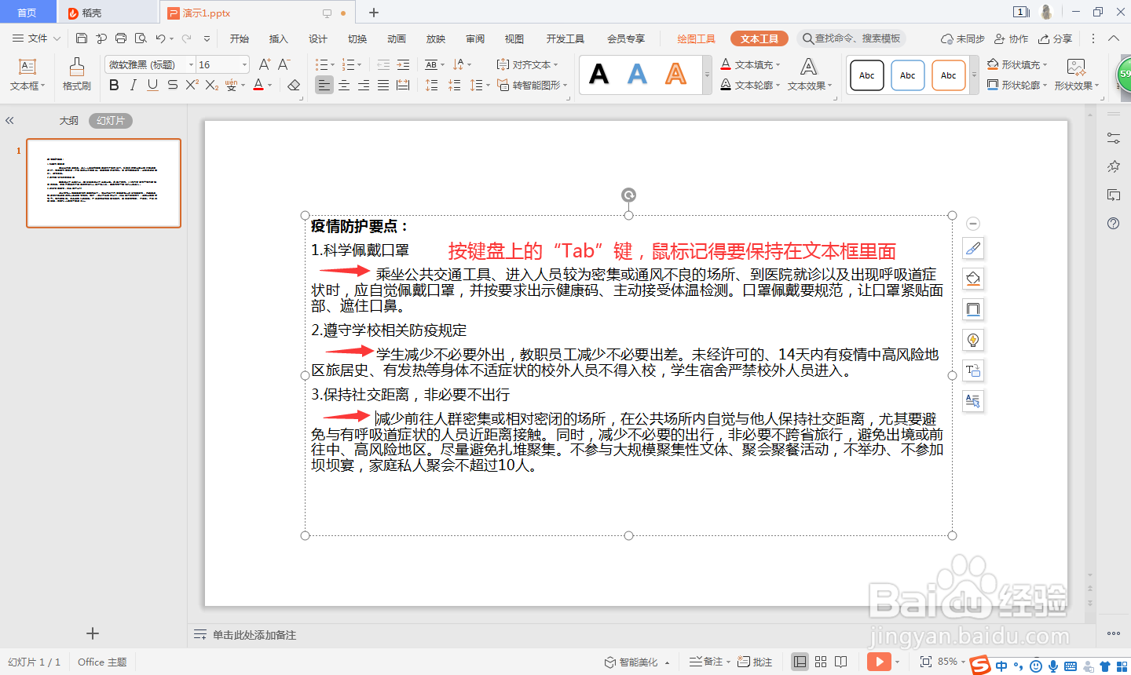Insert a text box using the 文本框 icon

[x=27, y=75]
